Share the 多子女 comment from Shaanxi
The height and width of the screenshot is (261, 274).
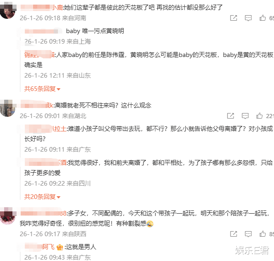coord(234,234)
